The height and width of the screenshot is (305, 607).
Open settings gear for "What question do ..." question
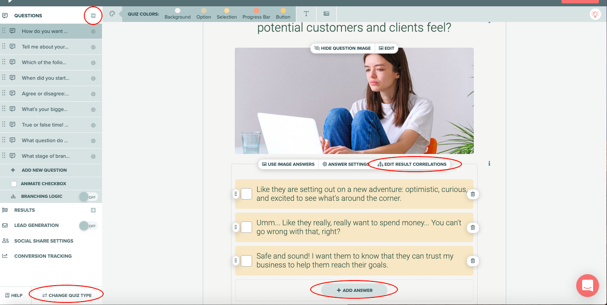(93, 141)
